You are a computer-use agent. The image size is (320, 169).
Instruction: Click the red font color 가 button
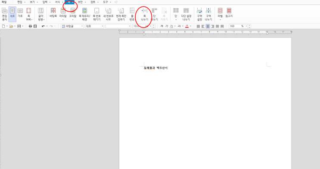tap(187, 26)
